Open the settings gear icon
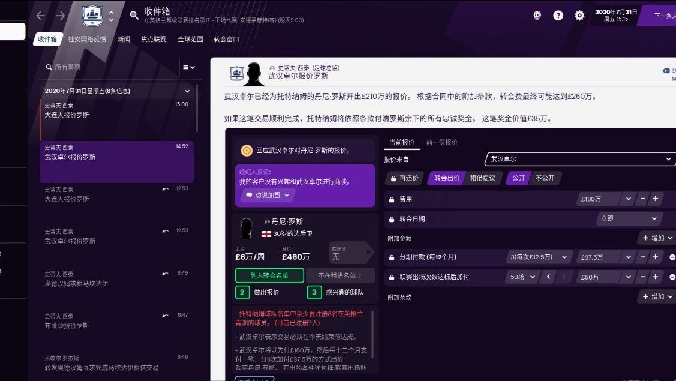This screenshot has width=676, height=381. (x=579, y=16)
